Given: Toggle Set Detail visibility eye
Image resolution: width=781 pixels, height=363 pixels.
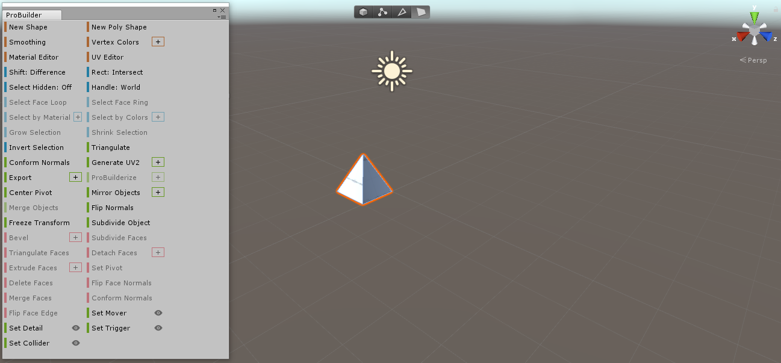Looking at the screenshot, I should coord(76,327).
